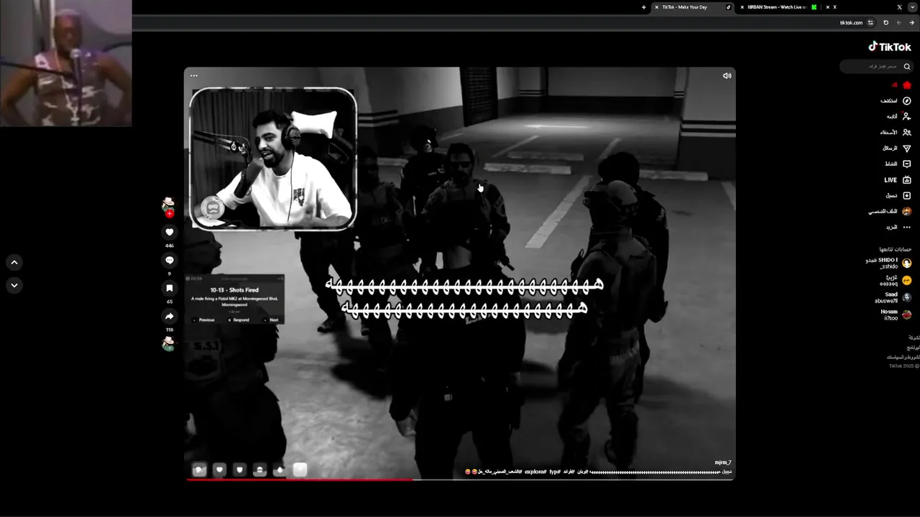Open the comments bubble showing 9
Screen dimensions: 920x517
(x=170, y=260)
